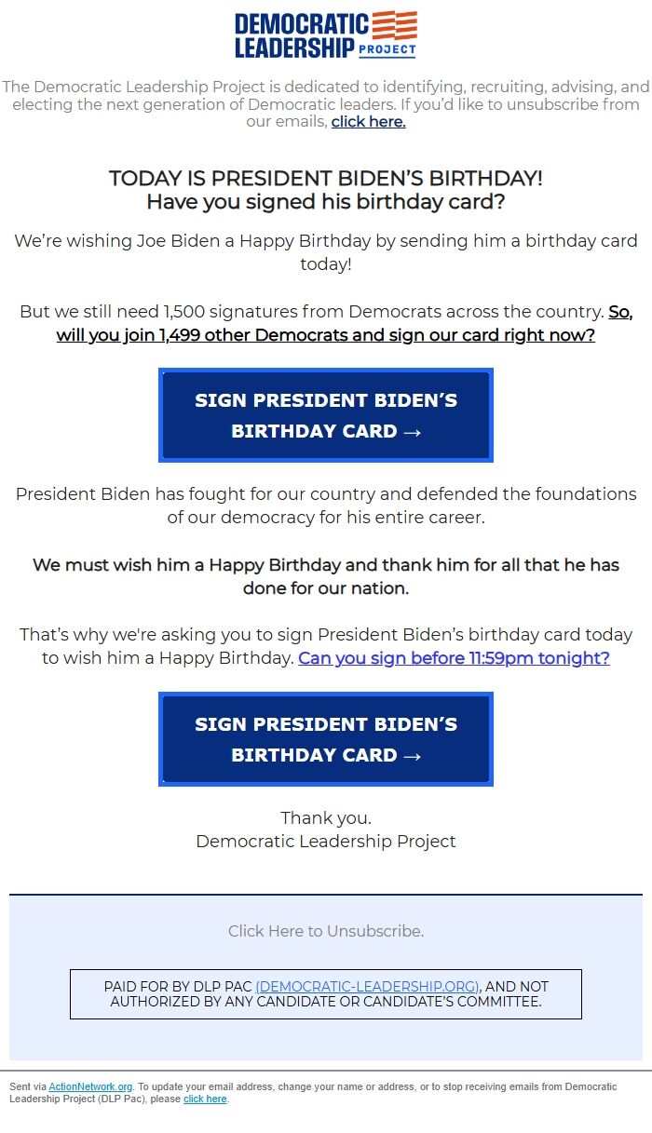Select 'Click Here to Unsubscribe' in the footer
The image size is (652, 1133).
(x=326, y=931)
